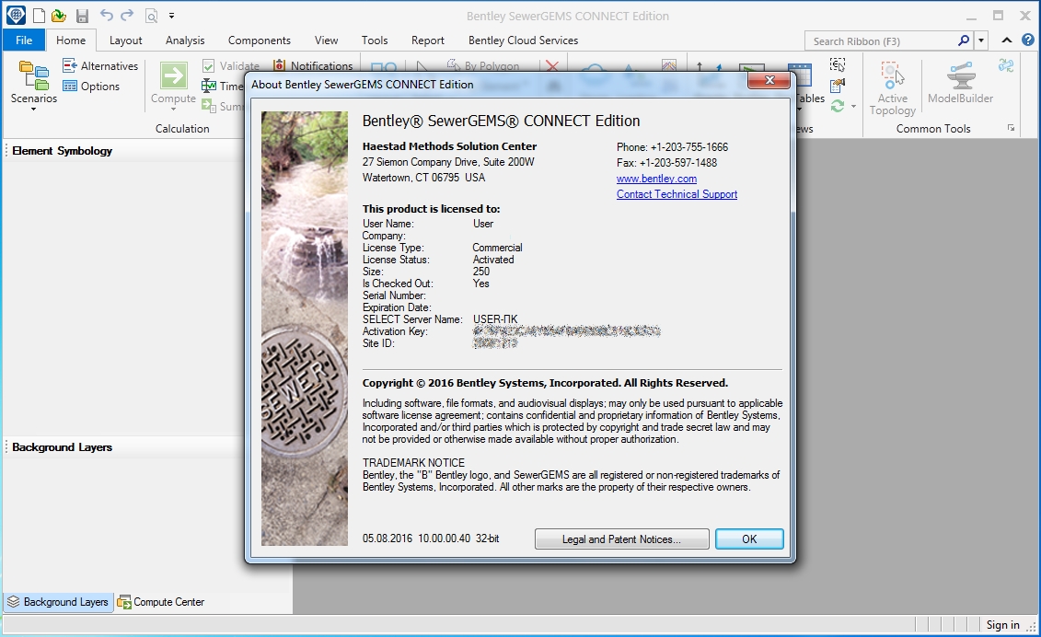The height and width of the screenshot is (637, 1041).
Task: Select the Background Layers bottom tab
Action: click(x=58, y=602)
